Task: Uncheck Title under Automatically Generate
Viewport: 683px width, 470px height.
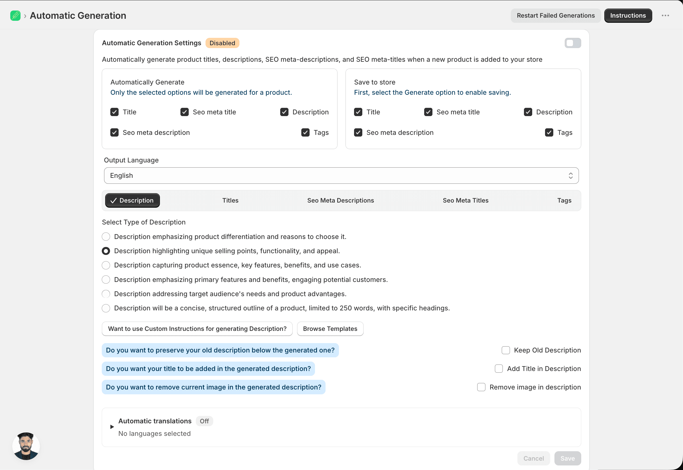Action: [x=115, y=112]
